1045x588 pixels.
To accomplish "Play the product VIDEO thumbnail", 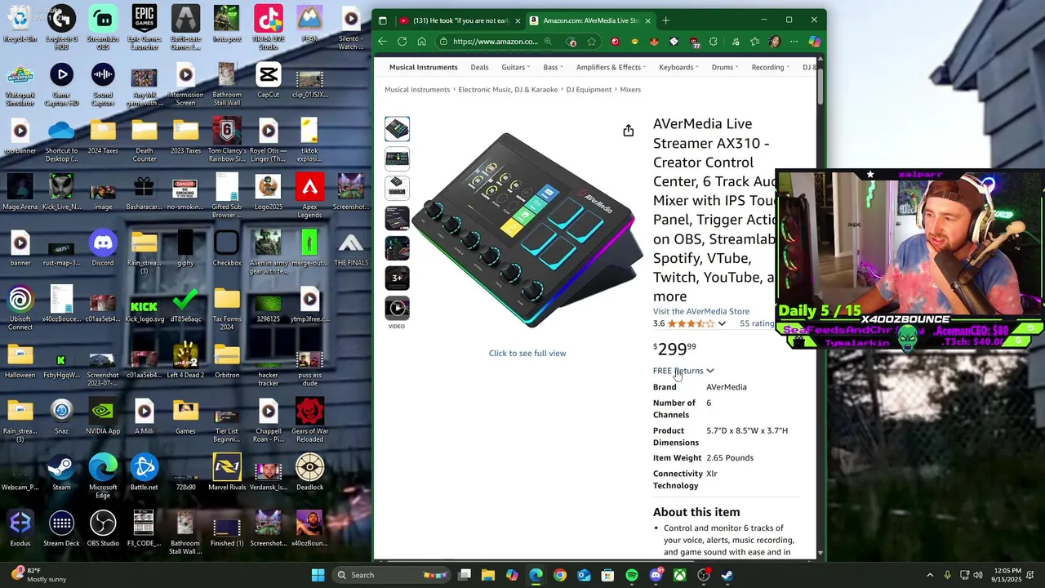I will coord(397,308).
